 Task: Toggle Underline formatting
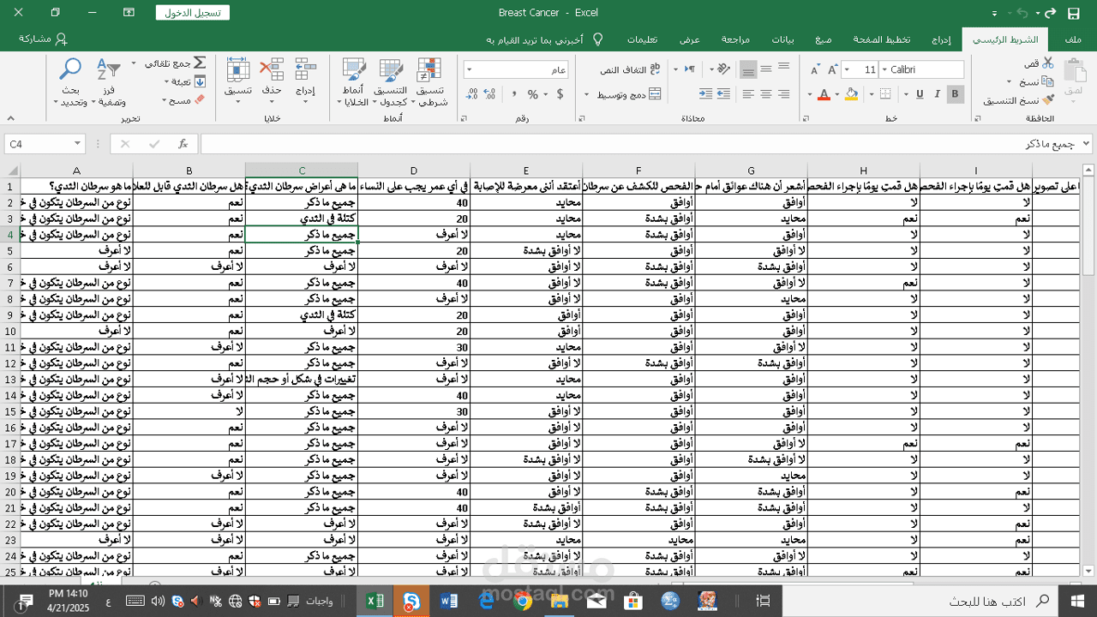click(919, 94)
